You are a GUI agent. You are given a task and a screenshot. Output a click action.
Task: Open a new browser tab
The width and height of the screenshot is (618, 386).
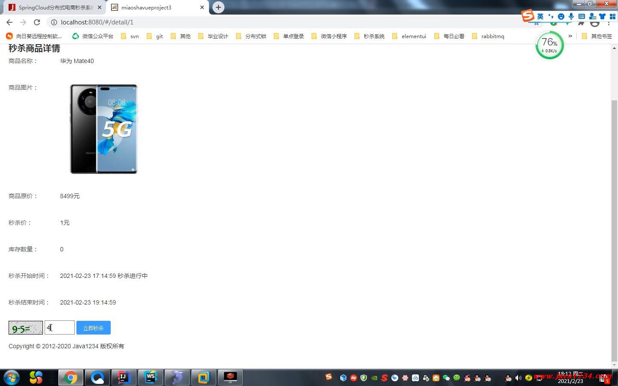[218, 7]
